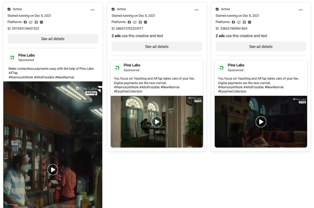Click #AllIsPossible hashtag in ad 338421900961804
Viewport: 314px width, 208px height.
coord(254,87)
